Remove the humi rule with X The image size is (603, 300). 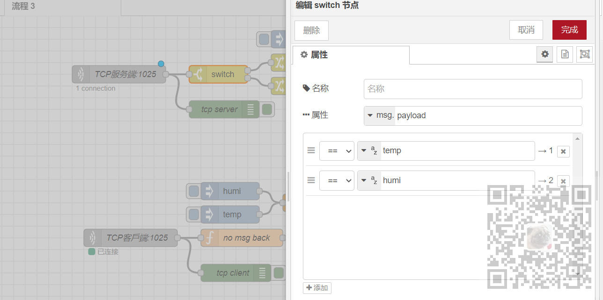[563, 181]
